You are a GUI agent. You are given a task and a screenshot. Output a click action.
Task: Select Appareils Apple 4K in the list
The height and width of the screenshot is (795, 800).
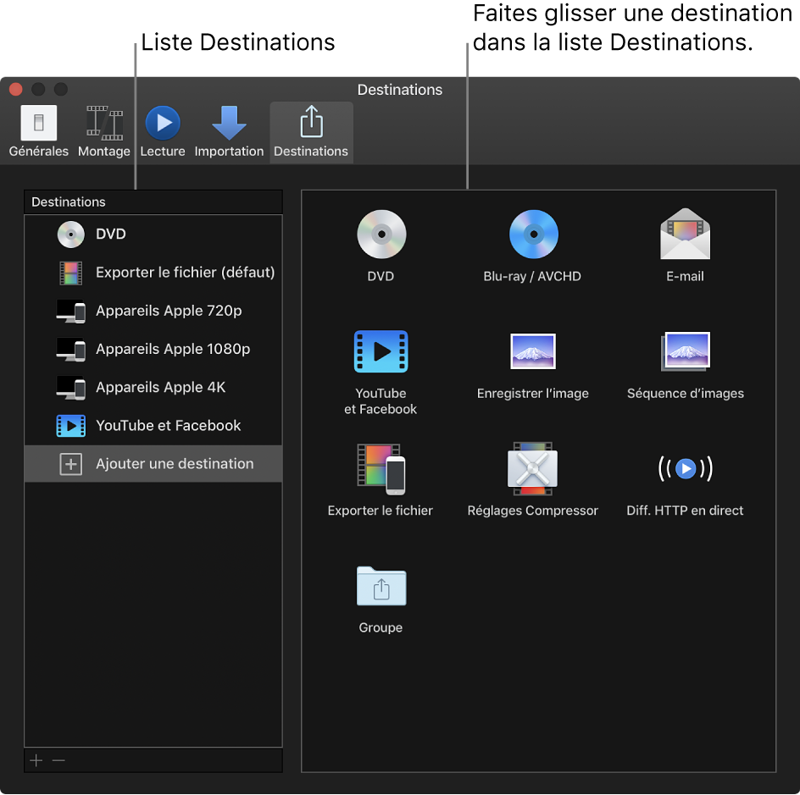153,388
